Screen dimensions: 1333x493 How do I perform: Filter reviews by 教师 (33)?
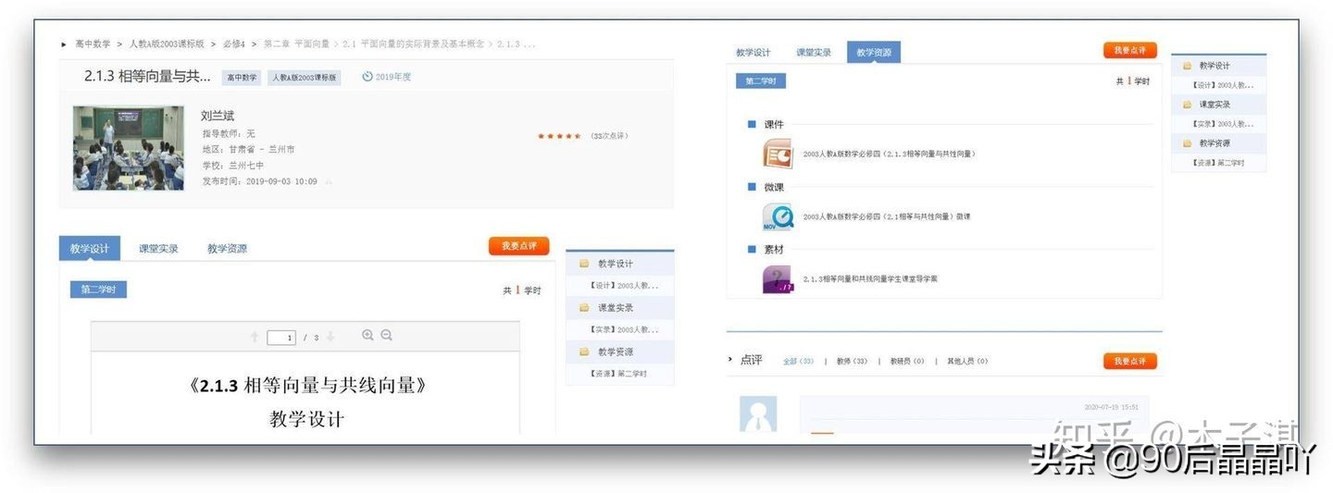[852, 362]
